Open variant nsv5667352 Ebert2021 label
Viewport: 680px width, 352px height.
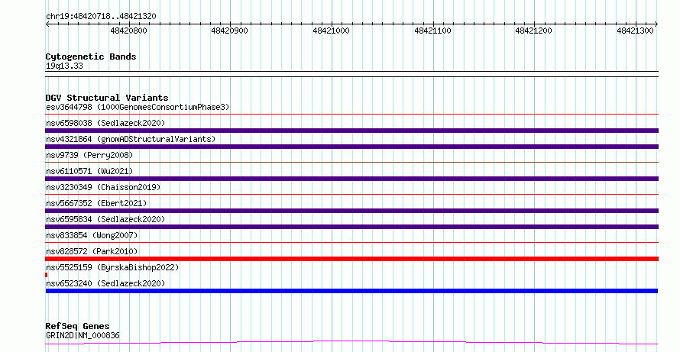[96, 203]
